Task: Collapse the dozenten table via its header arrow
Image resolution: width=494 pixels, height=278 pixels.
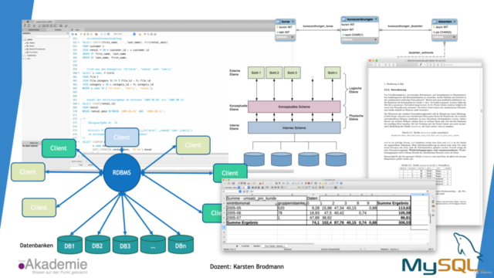Action: click(455, 22)
